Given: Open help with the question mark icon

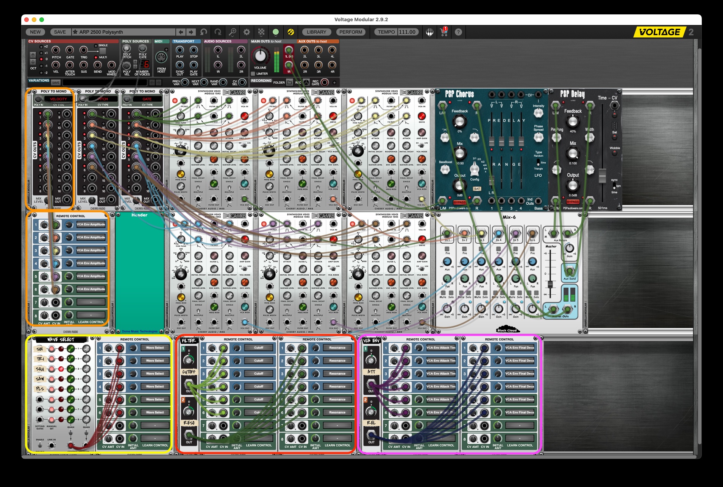Looking at the screenshot, I should point(458,32).
